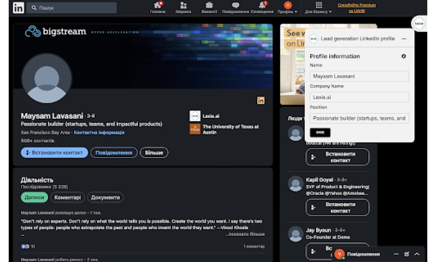Open Jay Byoun's profile name
Viewport: 436px width, 262px height.
click(318, 230)
